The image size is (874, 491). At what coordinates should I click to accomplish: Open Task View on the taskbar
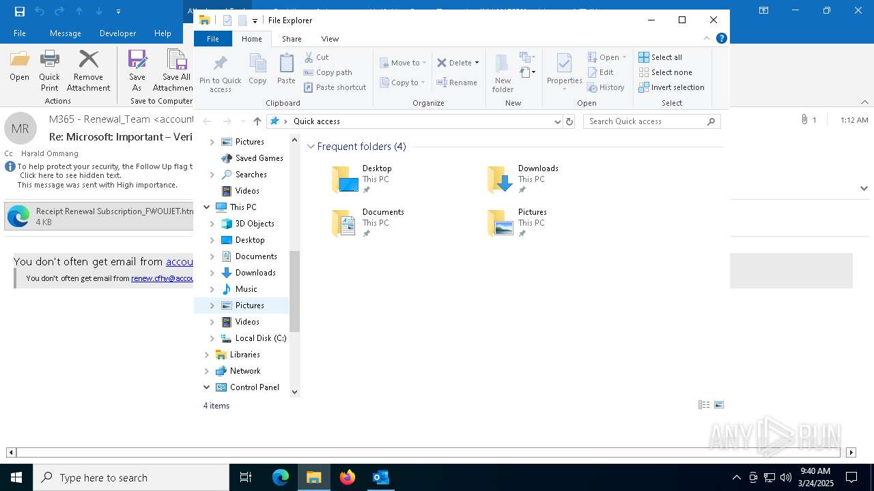[x=246, y=477]
